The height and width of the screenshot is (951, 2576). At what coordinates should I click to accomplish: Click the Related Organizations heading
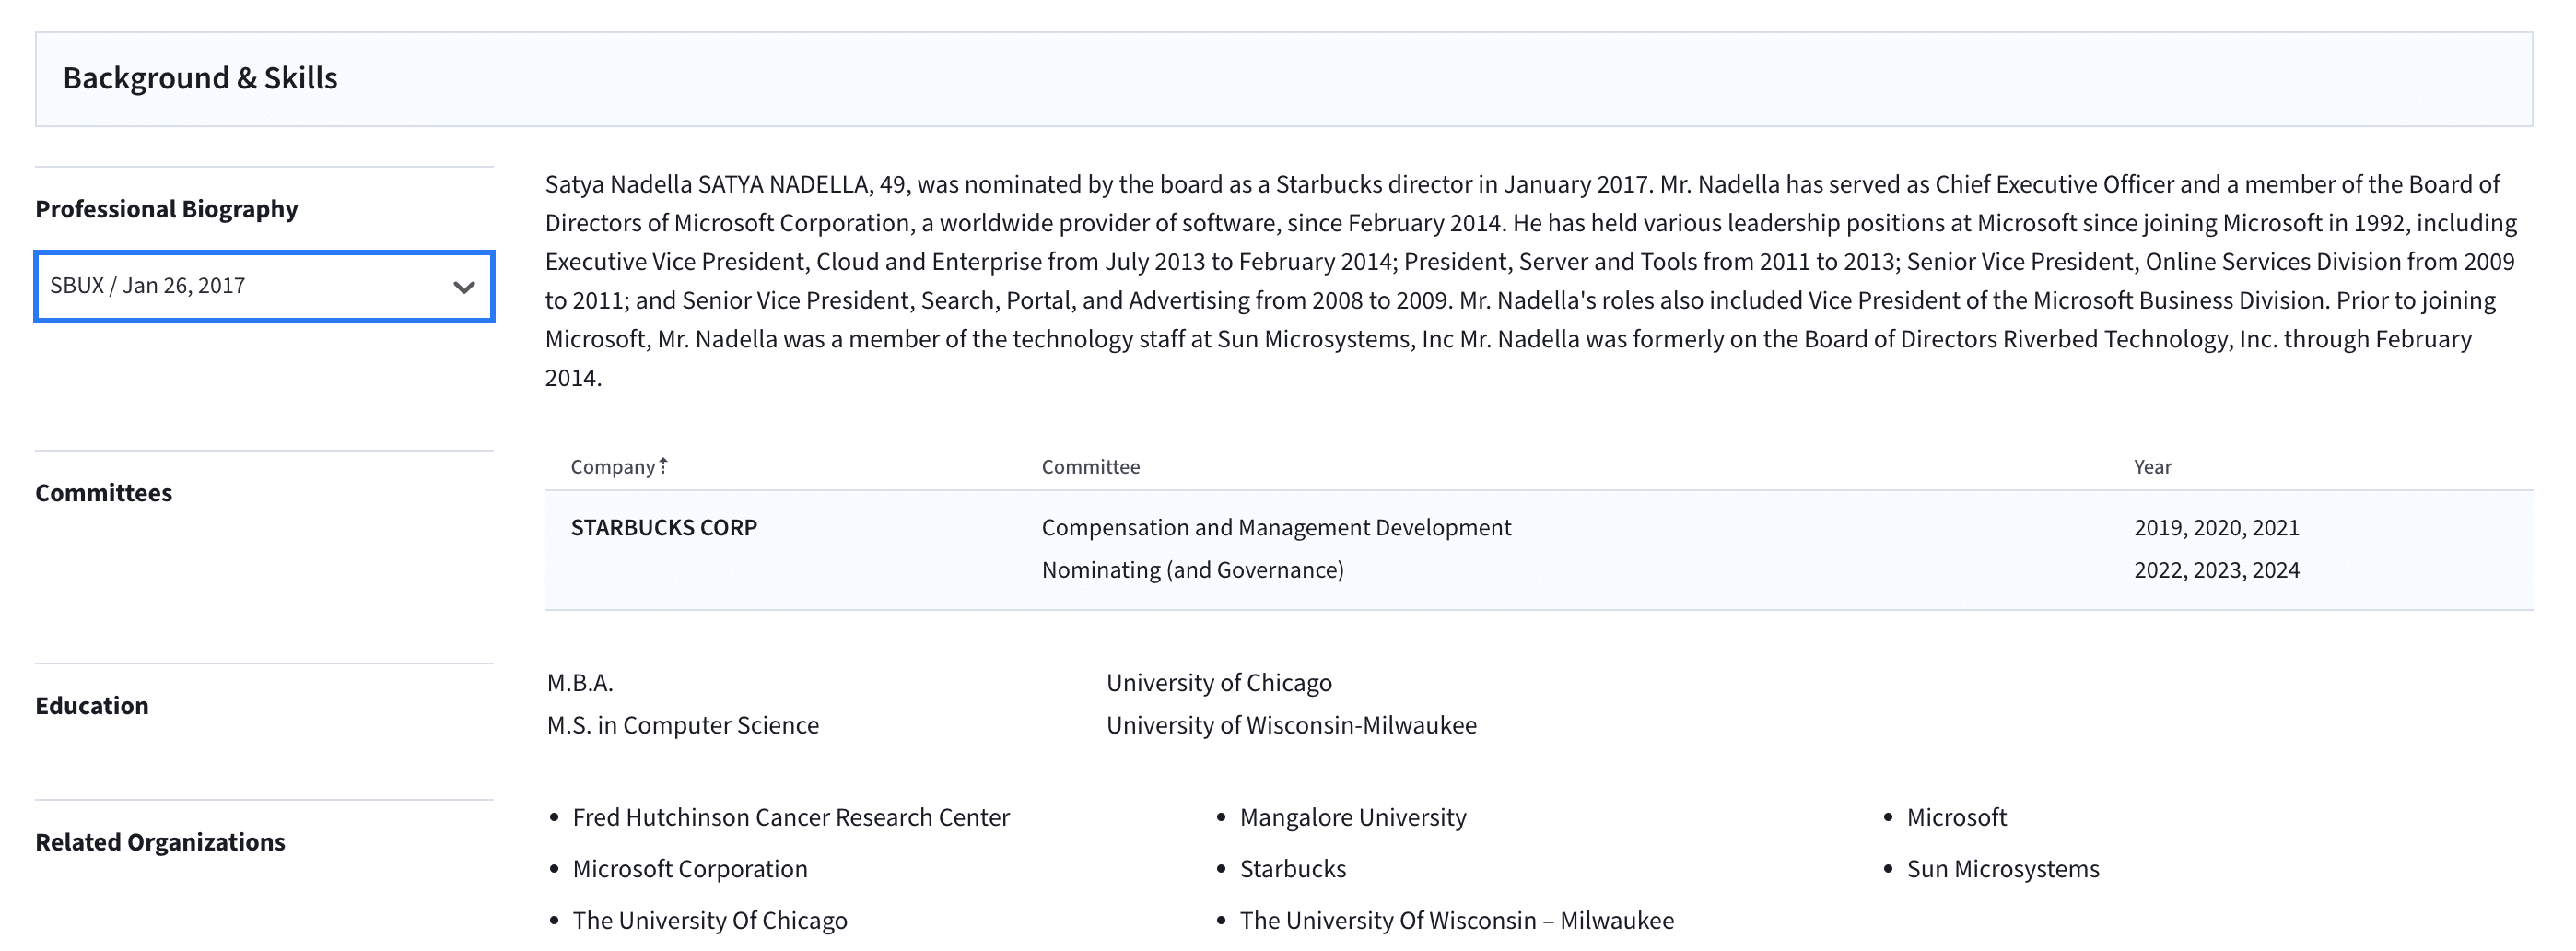tap(160, 842)
